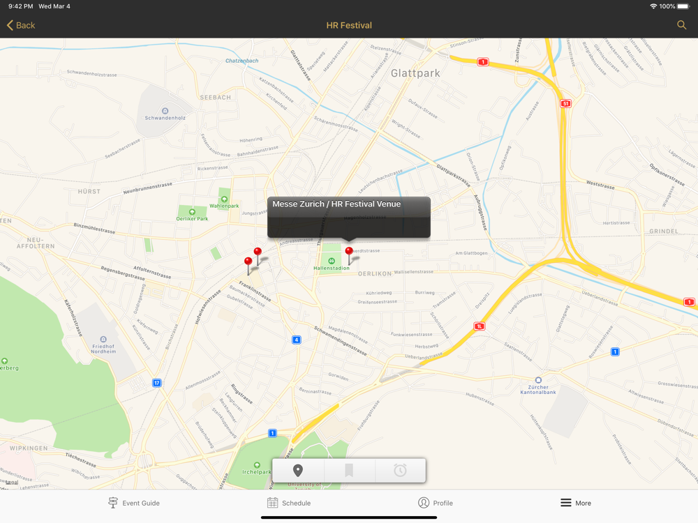
Task: Open the Profile tab
Action: (x=436, y=503)
